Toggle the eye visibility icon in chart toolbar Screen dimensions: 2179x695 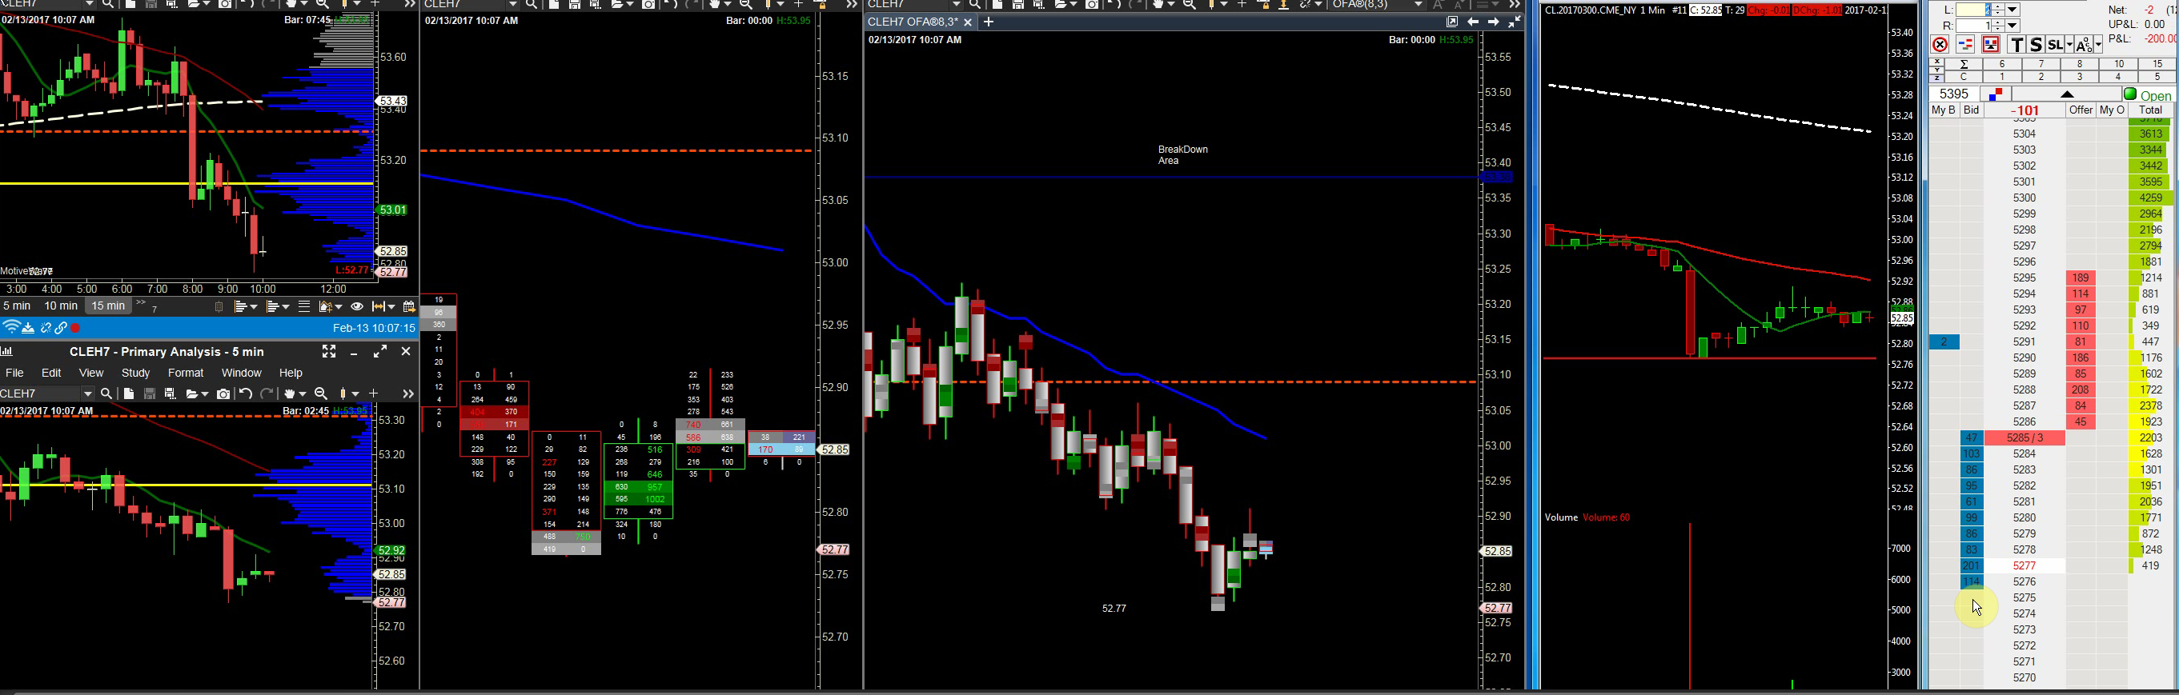pos(357,306)
